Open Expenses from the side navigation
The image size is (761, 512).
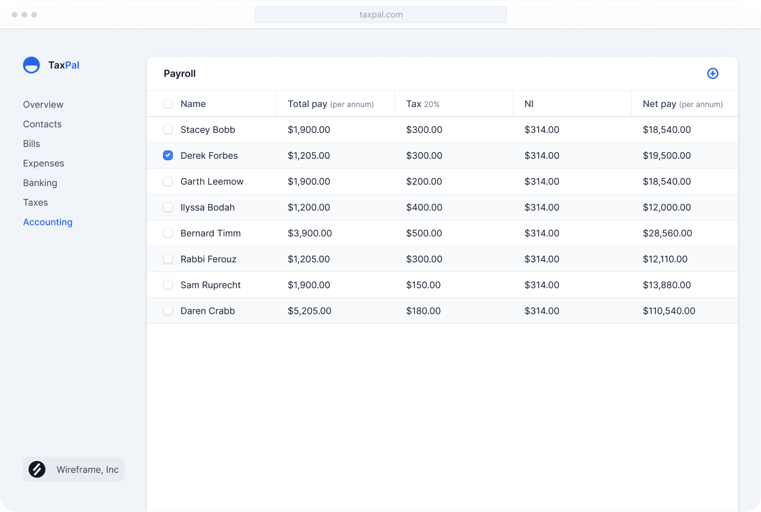point(44,163)
